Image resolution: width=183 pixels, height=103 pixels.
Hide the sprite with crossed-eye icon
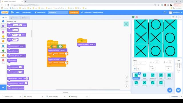point(138,69)
